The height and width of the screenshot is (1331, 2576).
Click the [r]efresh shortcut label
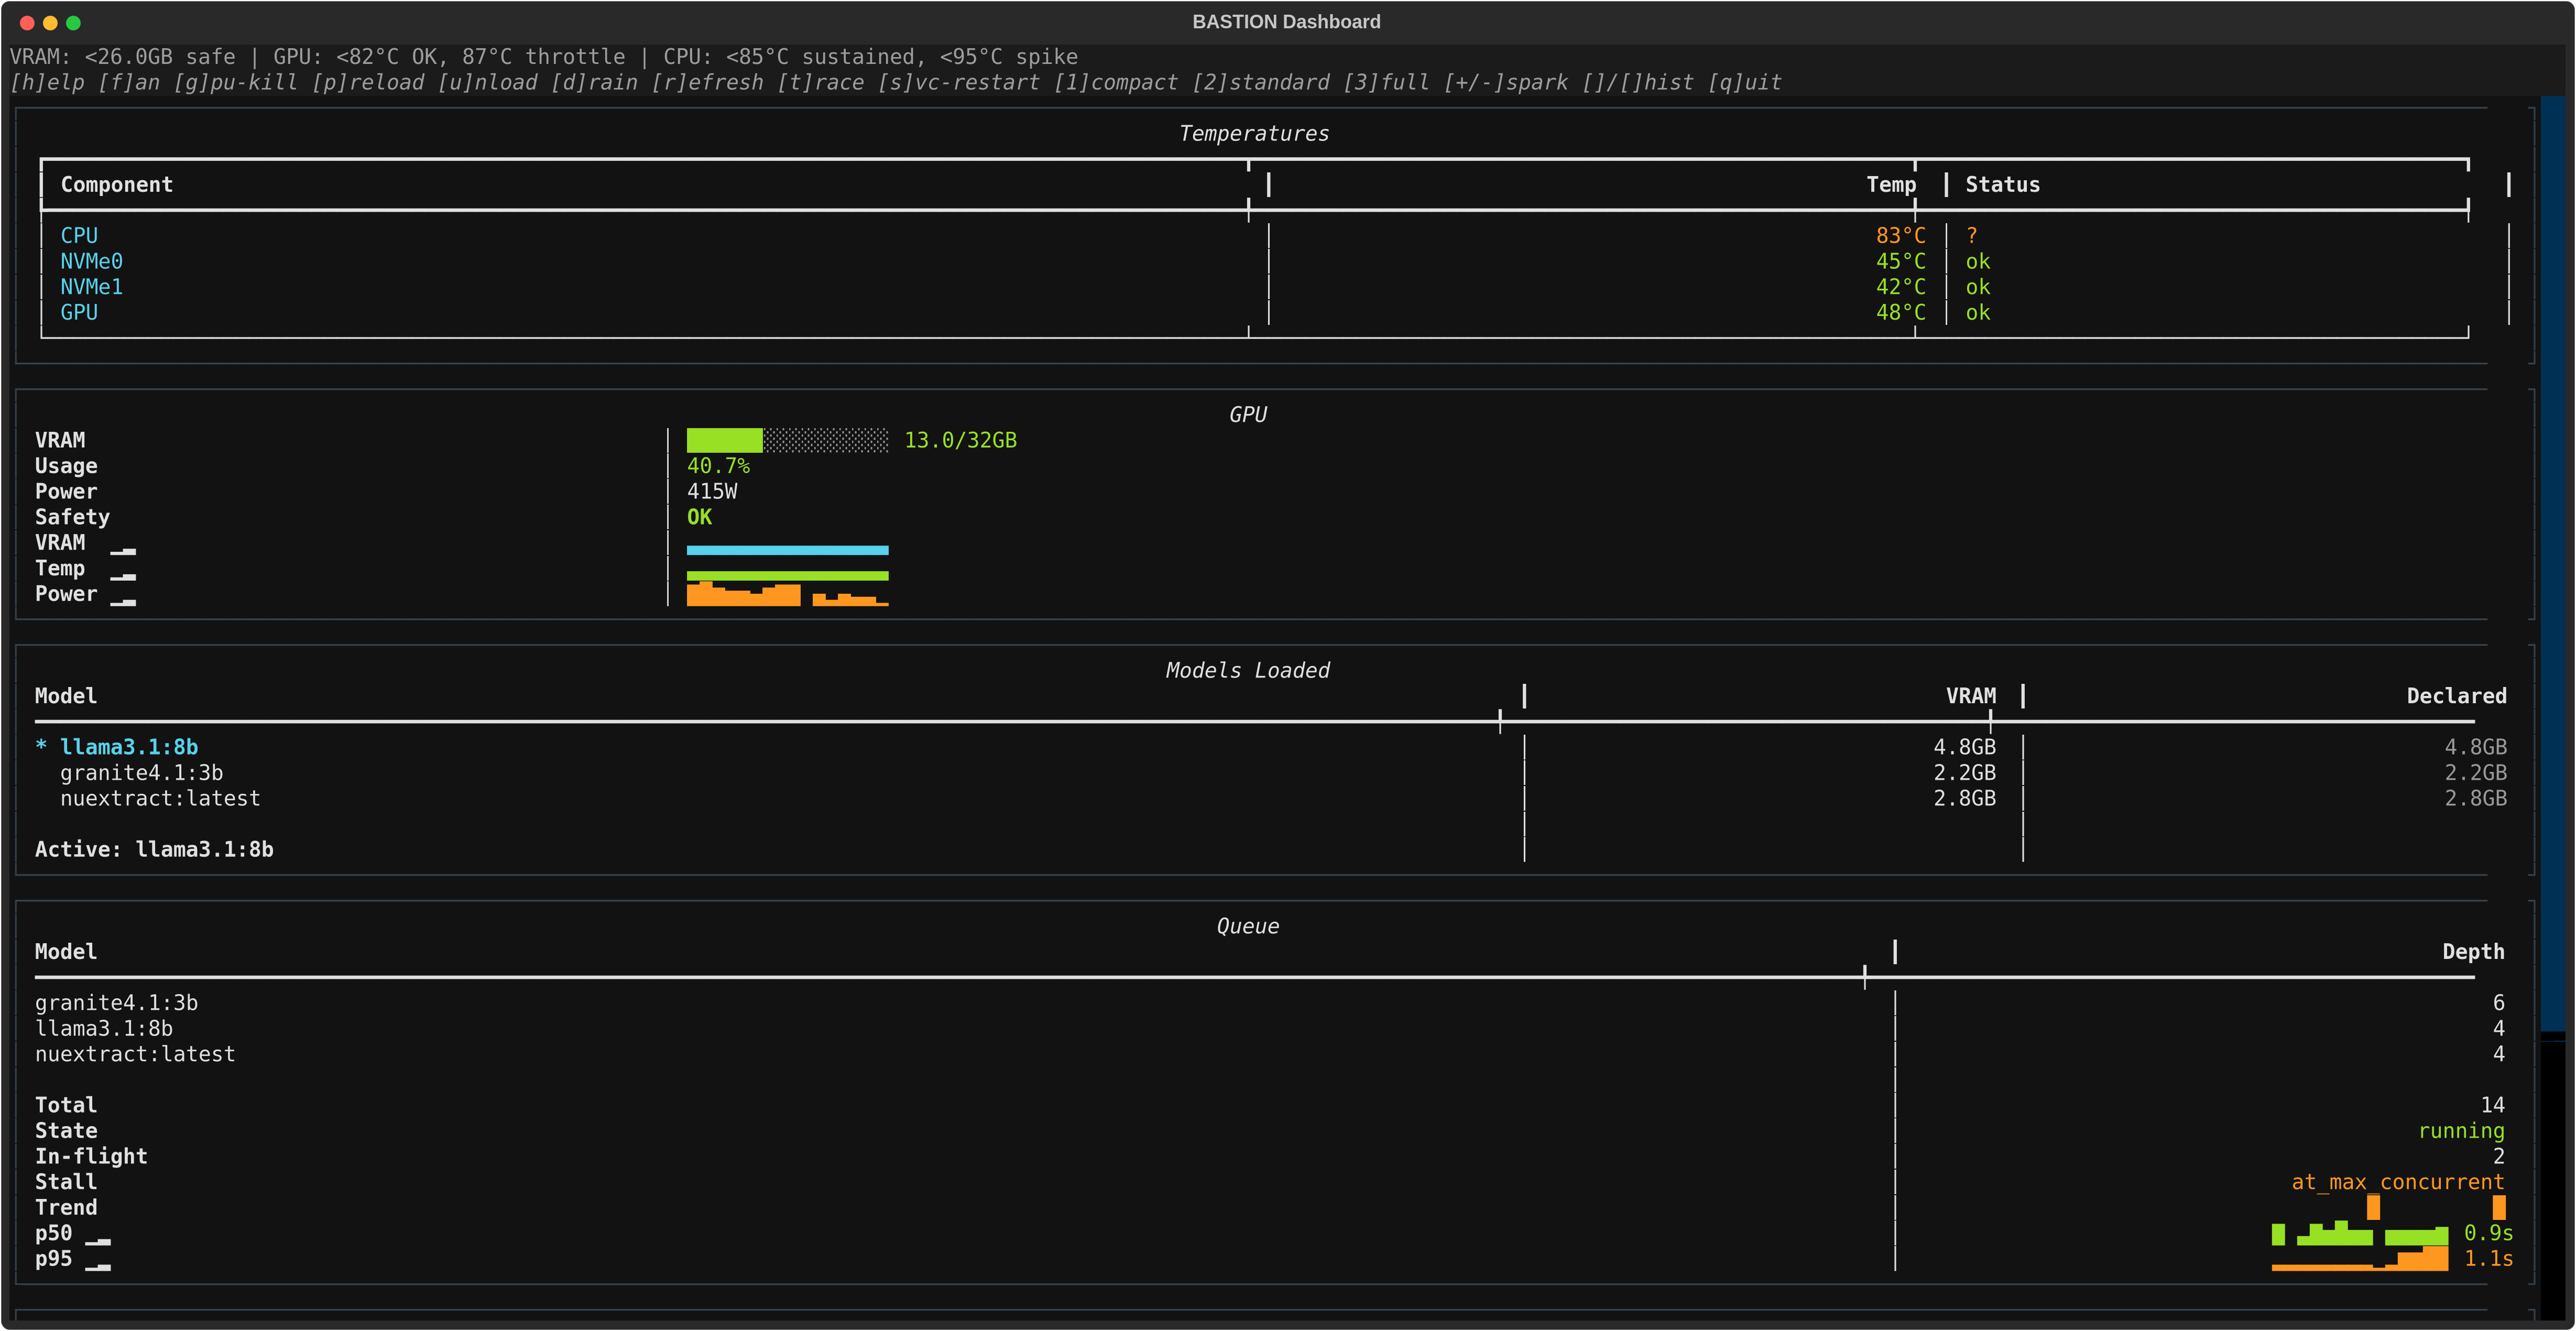coord(708,83)
